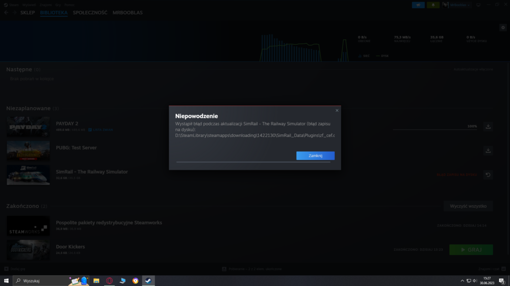The width and height of the screenshot is (510, 286).
Task: Retry the SimRail update with reload icon
Action: [x=488, y=175]
